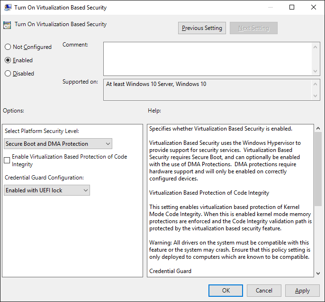The height and width of the screenshot is (302, 325).
Task: Open the Select Platform Security Level dropdown
Action: 58,144
